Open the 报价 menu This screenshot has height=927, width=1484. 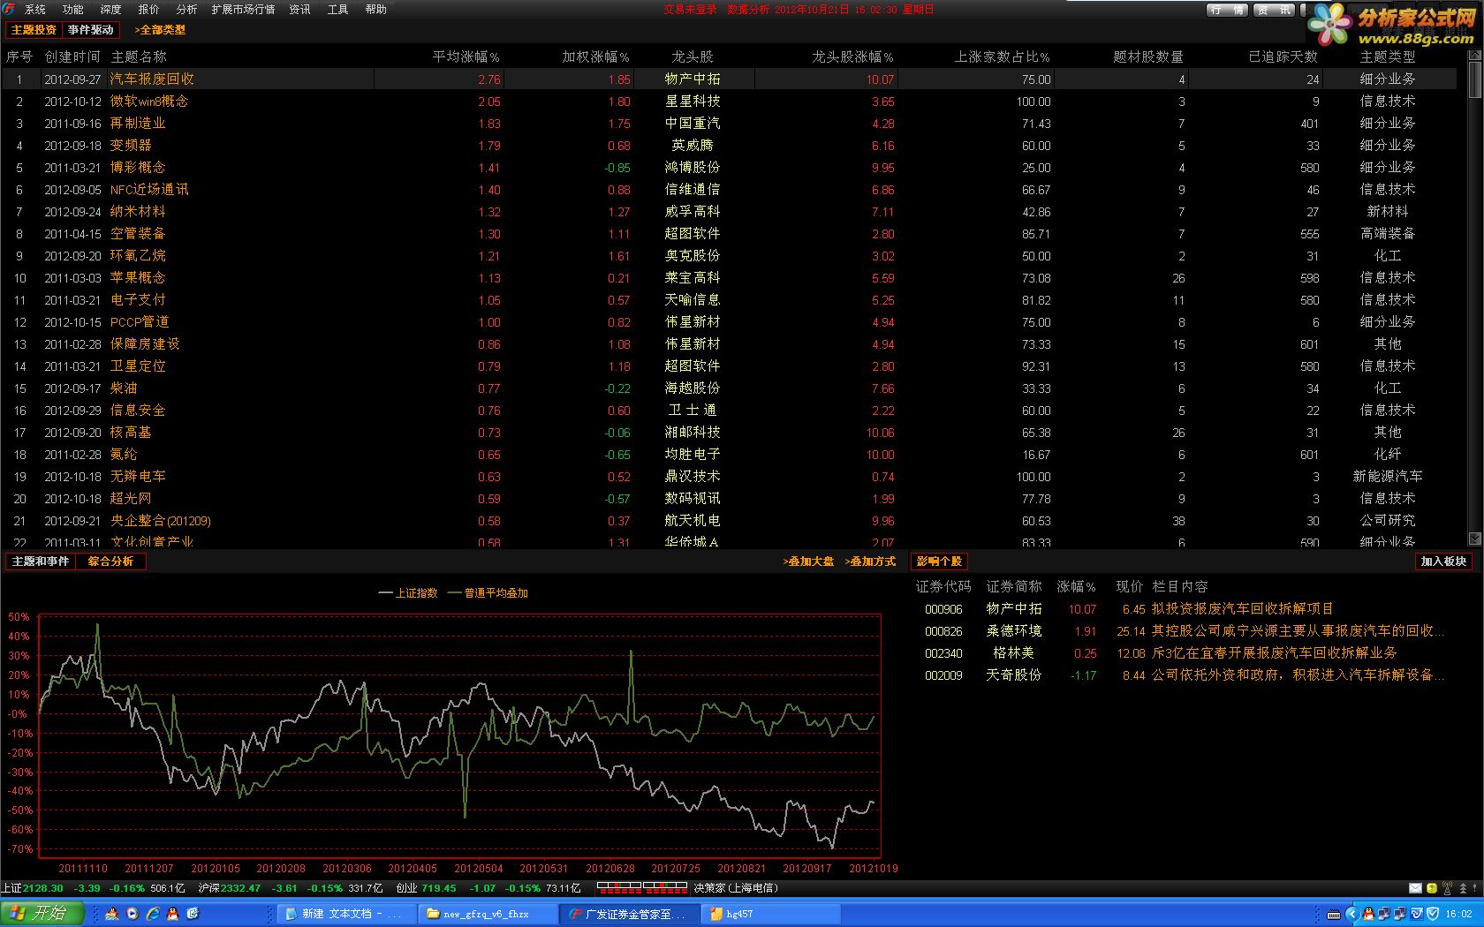coord(149,10)
